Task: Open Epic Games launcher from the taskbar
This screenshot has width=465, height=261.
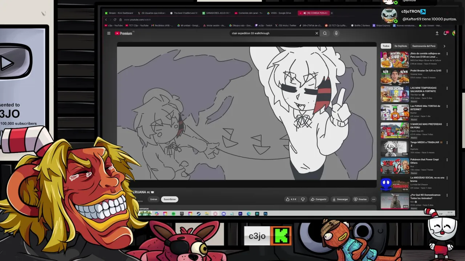Action: [182, 214]
